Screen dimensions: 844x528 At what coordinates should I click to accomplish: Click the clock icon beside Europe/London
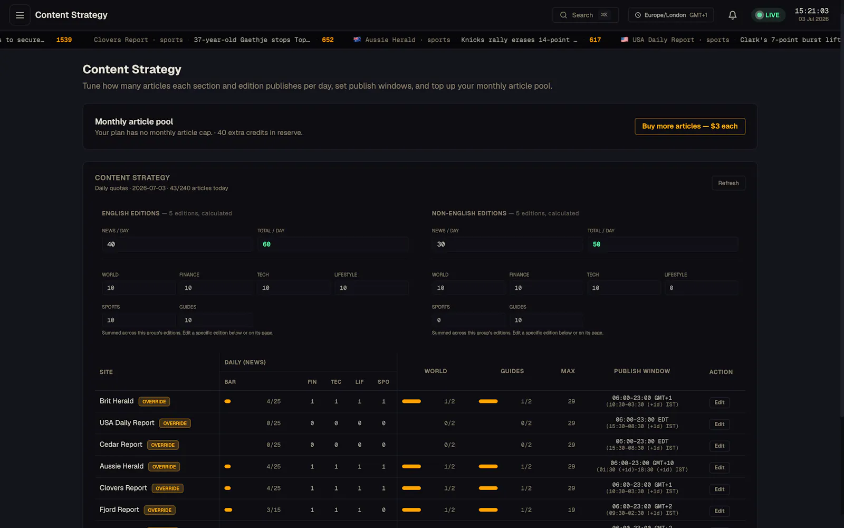[x=638, y=15]
